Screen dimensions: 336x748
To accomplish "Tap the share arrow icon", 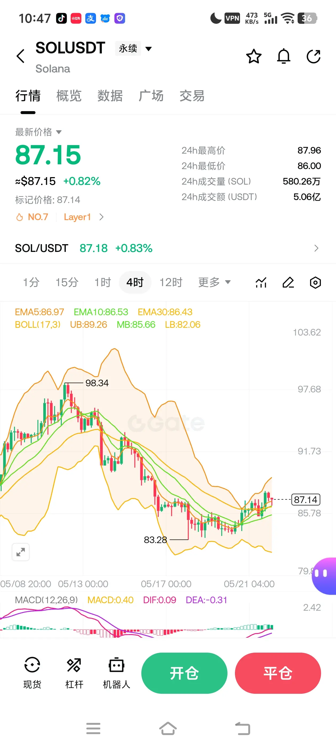I will click(x=313, y=56).
